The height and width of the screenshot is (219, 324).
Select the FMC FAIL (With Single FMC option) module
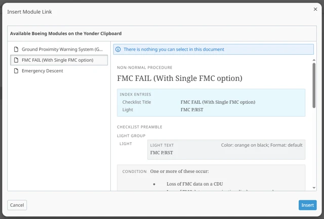click(57, 60)
